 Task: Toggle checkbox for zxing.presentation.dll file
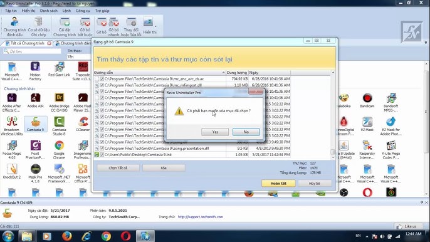(x=102, y=148)
